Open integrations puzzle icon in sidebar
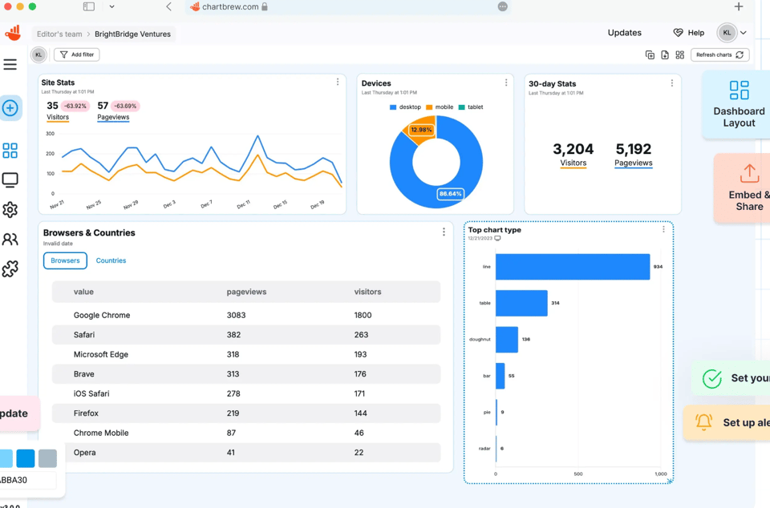Viewport: 770px width, 508px height. pos(10,269)
